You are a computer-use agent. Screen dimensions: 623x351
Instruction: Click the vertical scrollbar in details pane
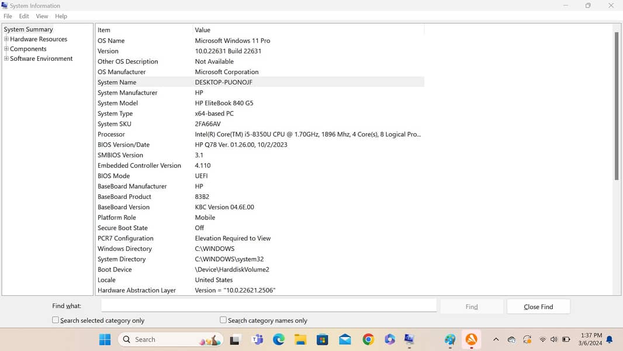[x=616, y=105]
